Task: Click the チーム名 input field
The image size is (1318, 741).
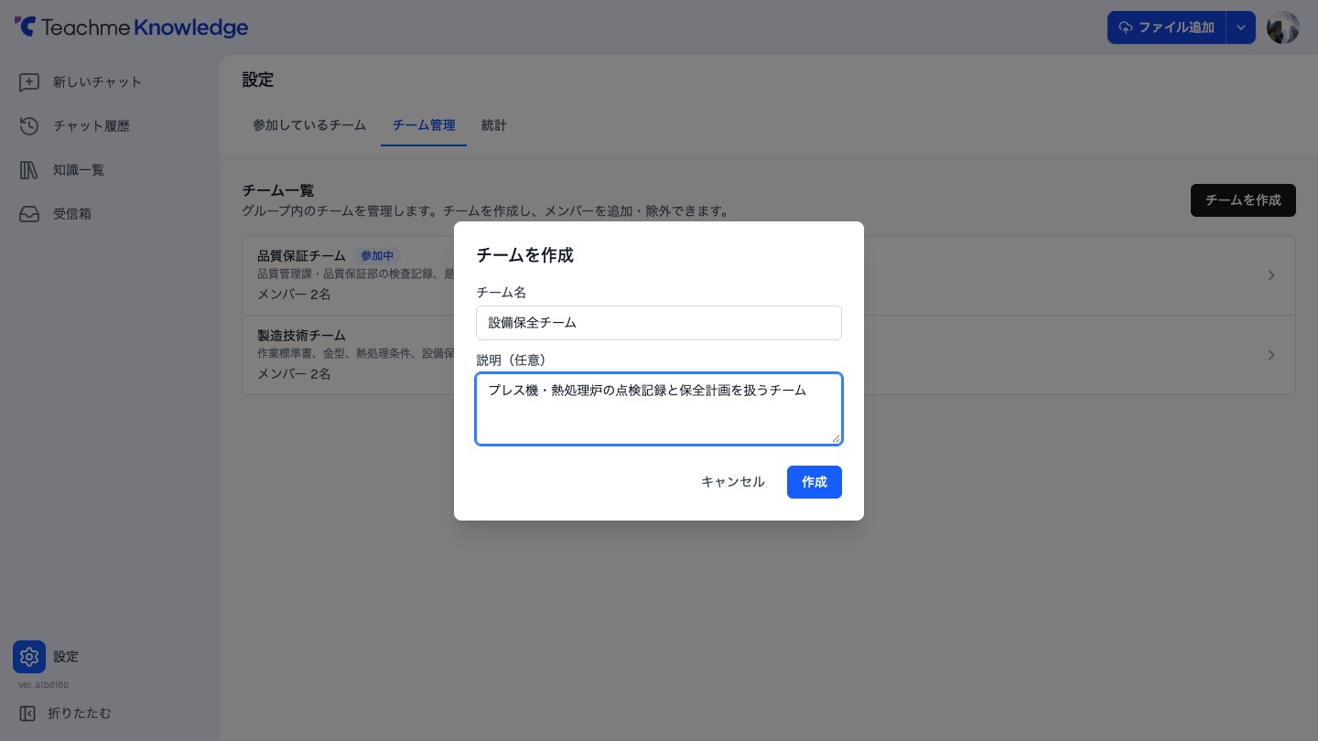Action: pos(659,323)
